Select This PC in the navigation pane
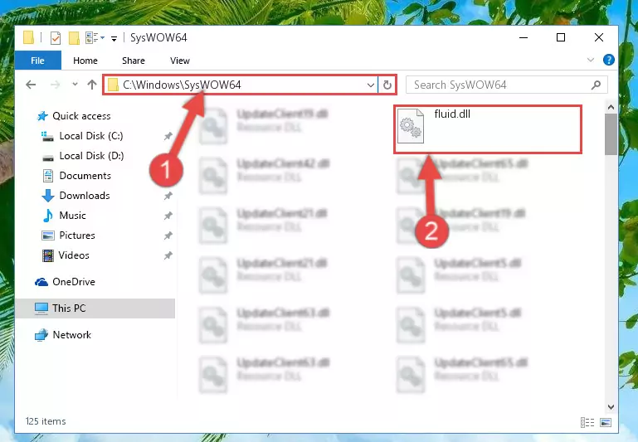 pyautogui.click(x=95, y=308)
